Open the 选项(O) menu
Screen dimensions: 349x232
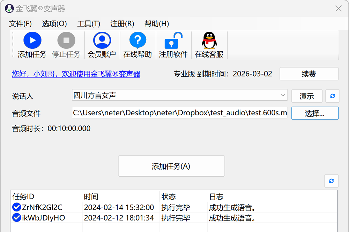pyautogui.click(x=54, y=24)
